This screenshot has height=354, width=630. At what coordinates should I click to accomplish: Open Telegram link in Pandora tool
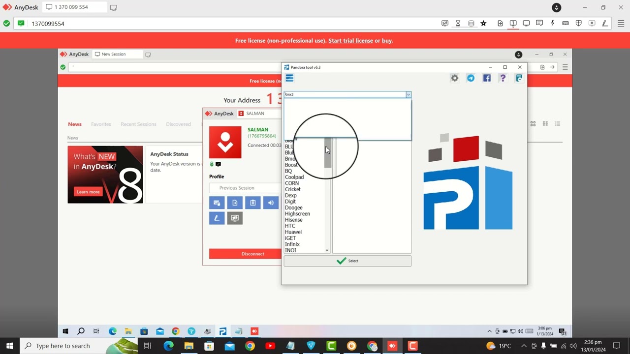point(471,78)
